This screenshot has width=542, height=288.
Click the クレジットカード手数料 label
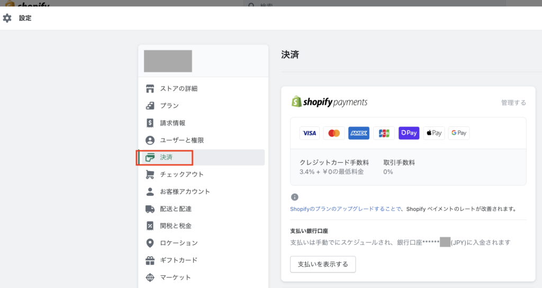coord(335,162)
